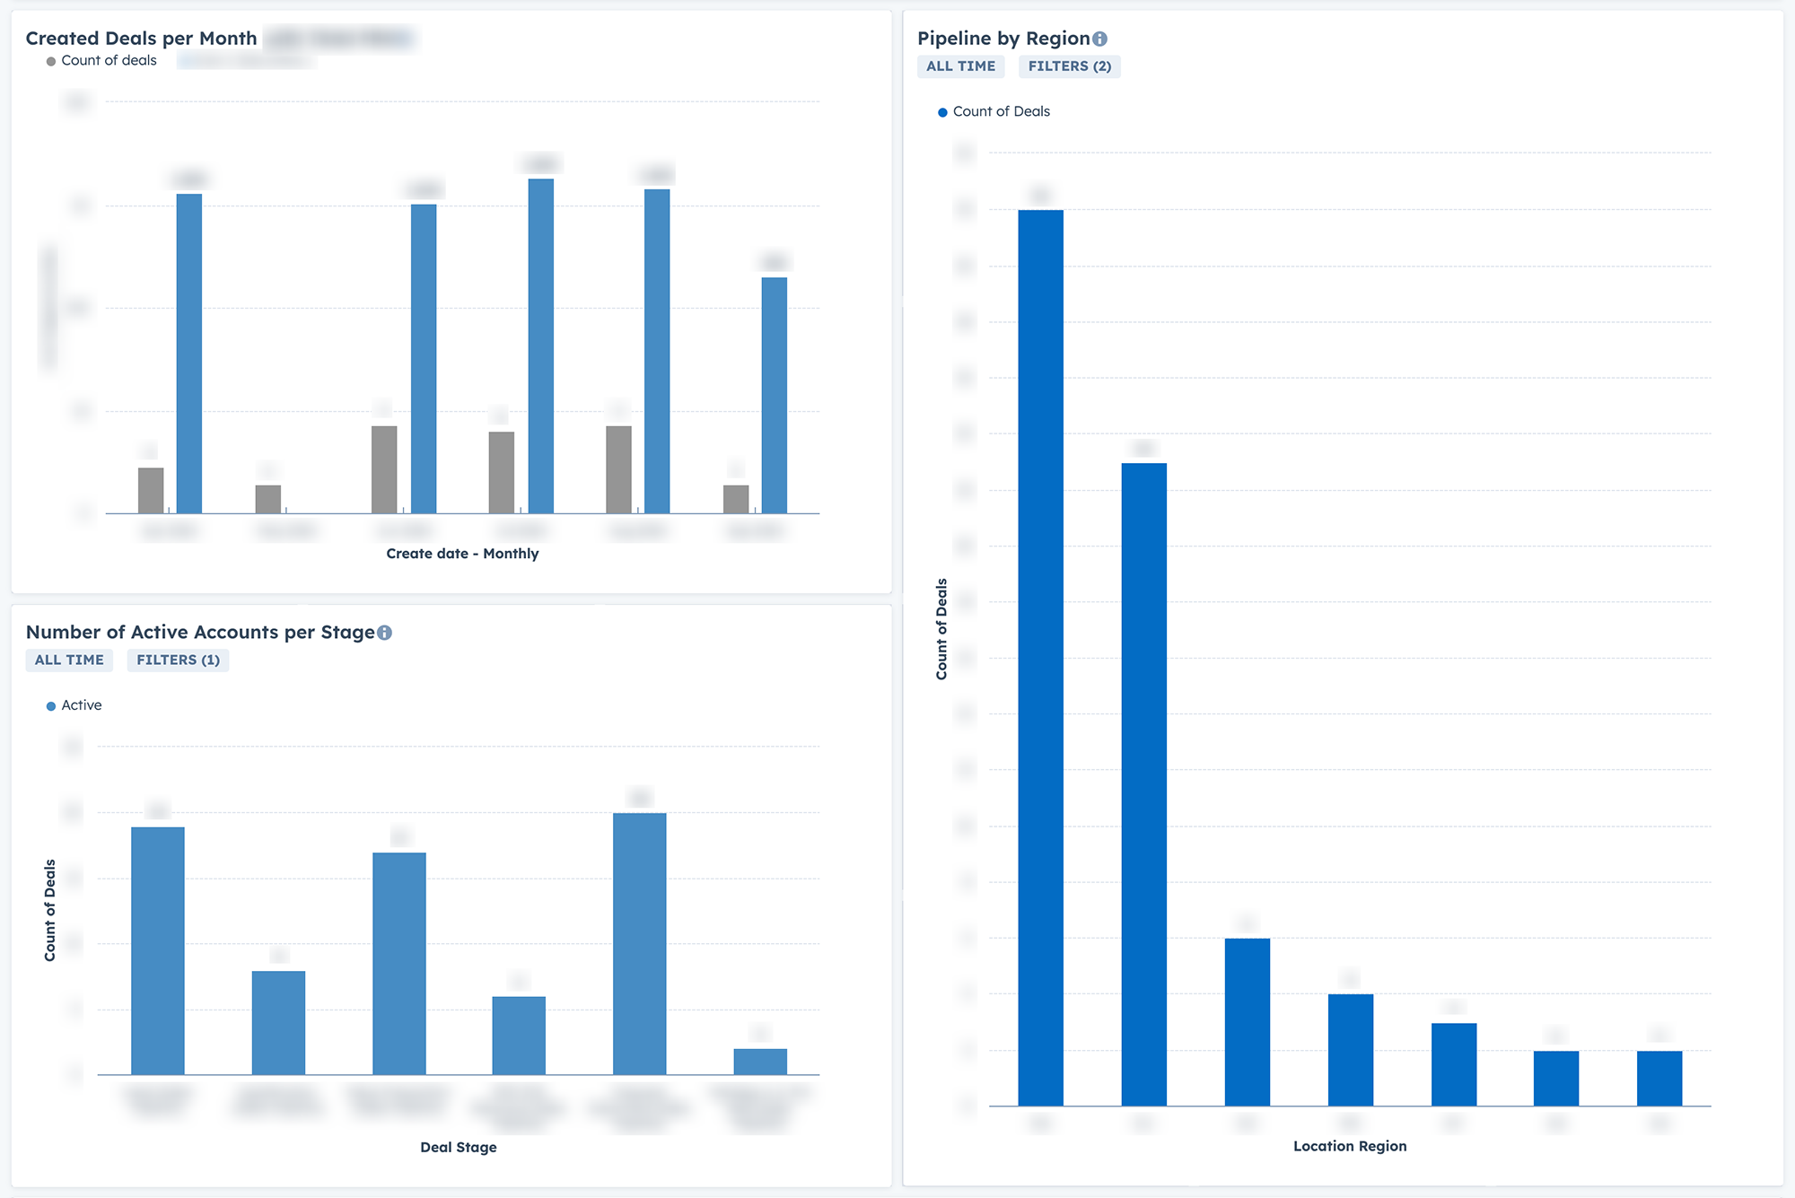Open FILTERS (2) on the Pipeline by Region report
The image size is (1795, 1198).
point(1069,66)
